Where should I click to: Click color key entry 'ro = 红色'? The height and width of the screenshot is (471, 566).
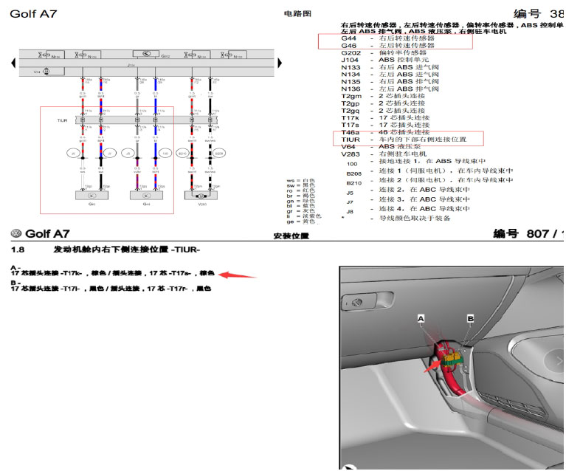click(301, 190)
